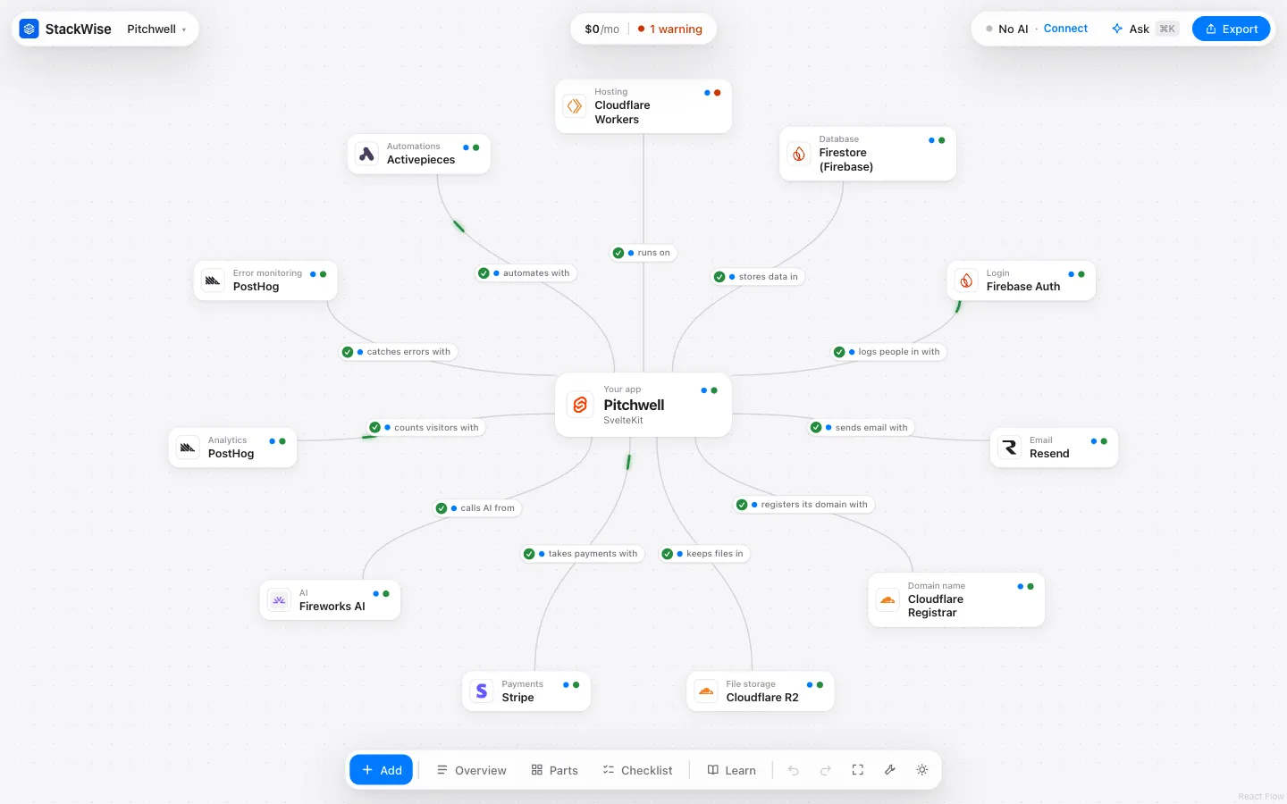Click the PostHog Analytics icon

(x=188, y=448)
